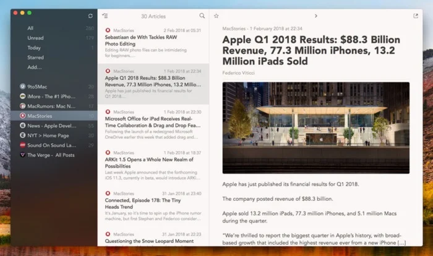Click MacStories icon on Microsoft Office article

pos(108,112)
